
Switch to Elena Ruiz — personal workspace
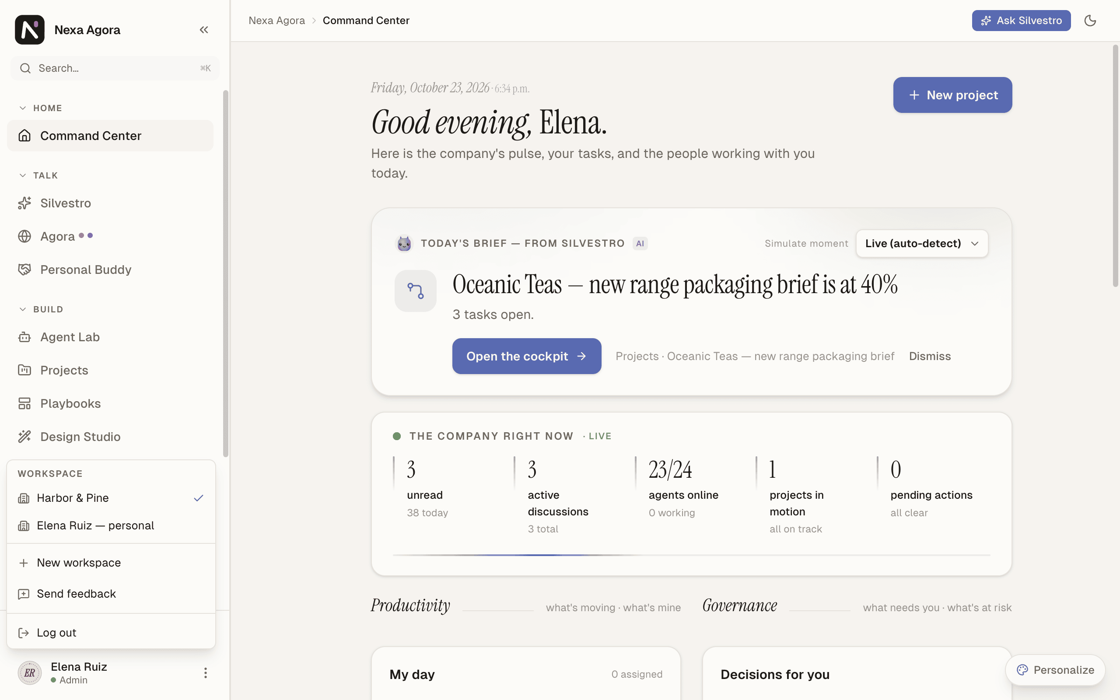tap(111, 525)
